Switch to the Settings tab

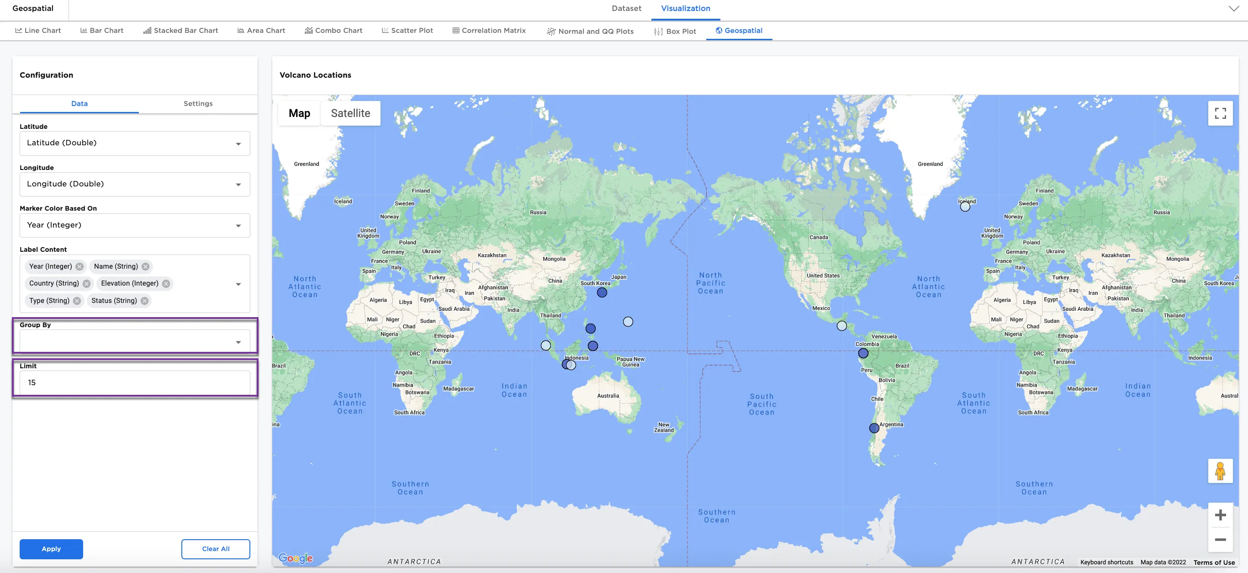[x=198, y=104]
